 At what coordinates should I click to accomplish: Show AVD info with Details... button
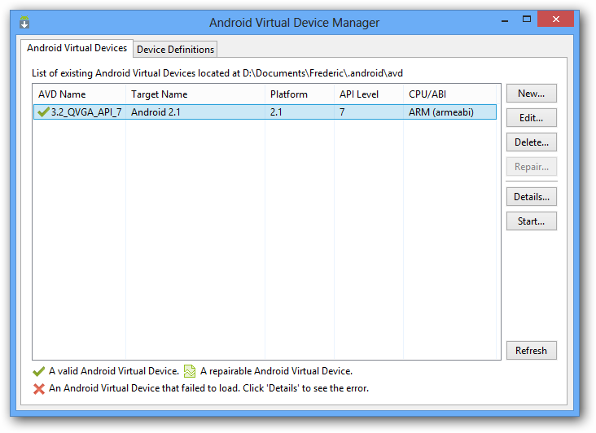(x=531, y=197)
